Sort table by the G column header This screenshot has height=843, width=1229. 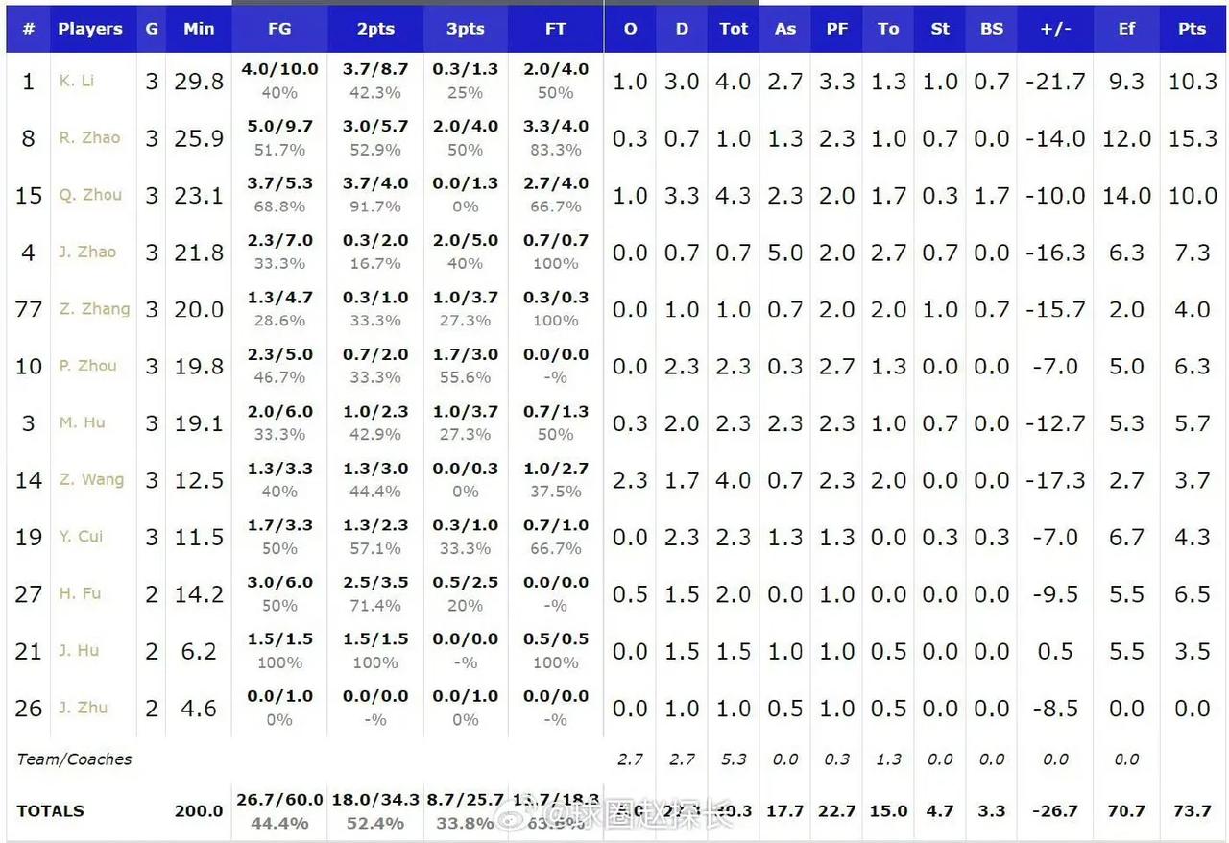tap(152, 29)
